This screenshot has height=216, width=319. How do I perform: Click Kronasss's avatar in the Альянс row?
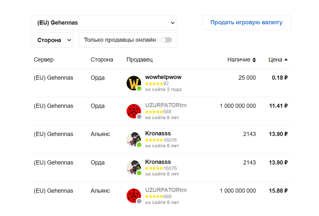pyautogui.click(x=133, y=140)
